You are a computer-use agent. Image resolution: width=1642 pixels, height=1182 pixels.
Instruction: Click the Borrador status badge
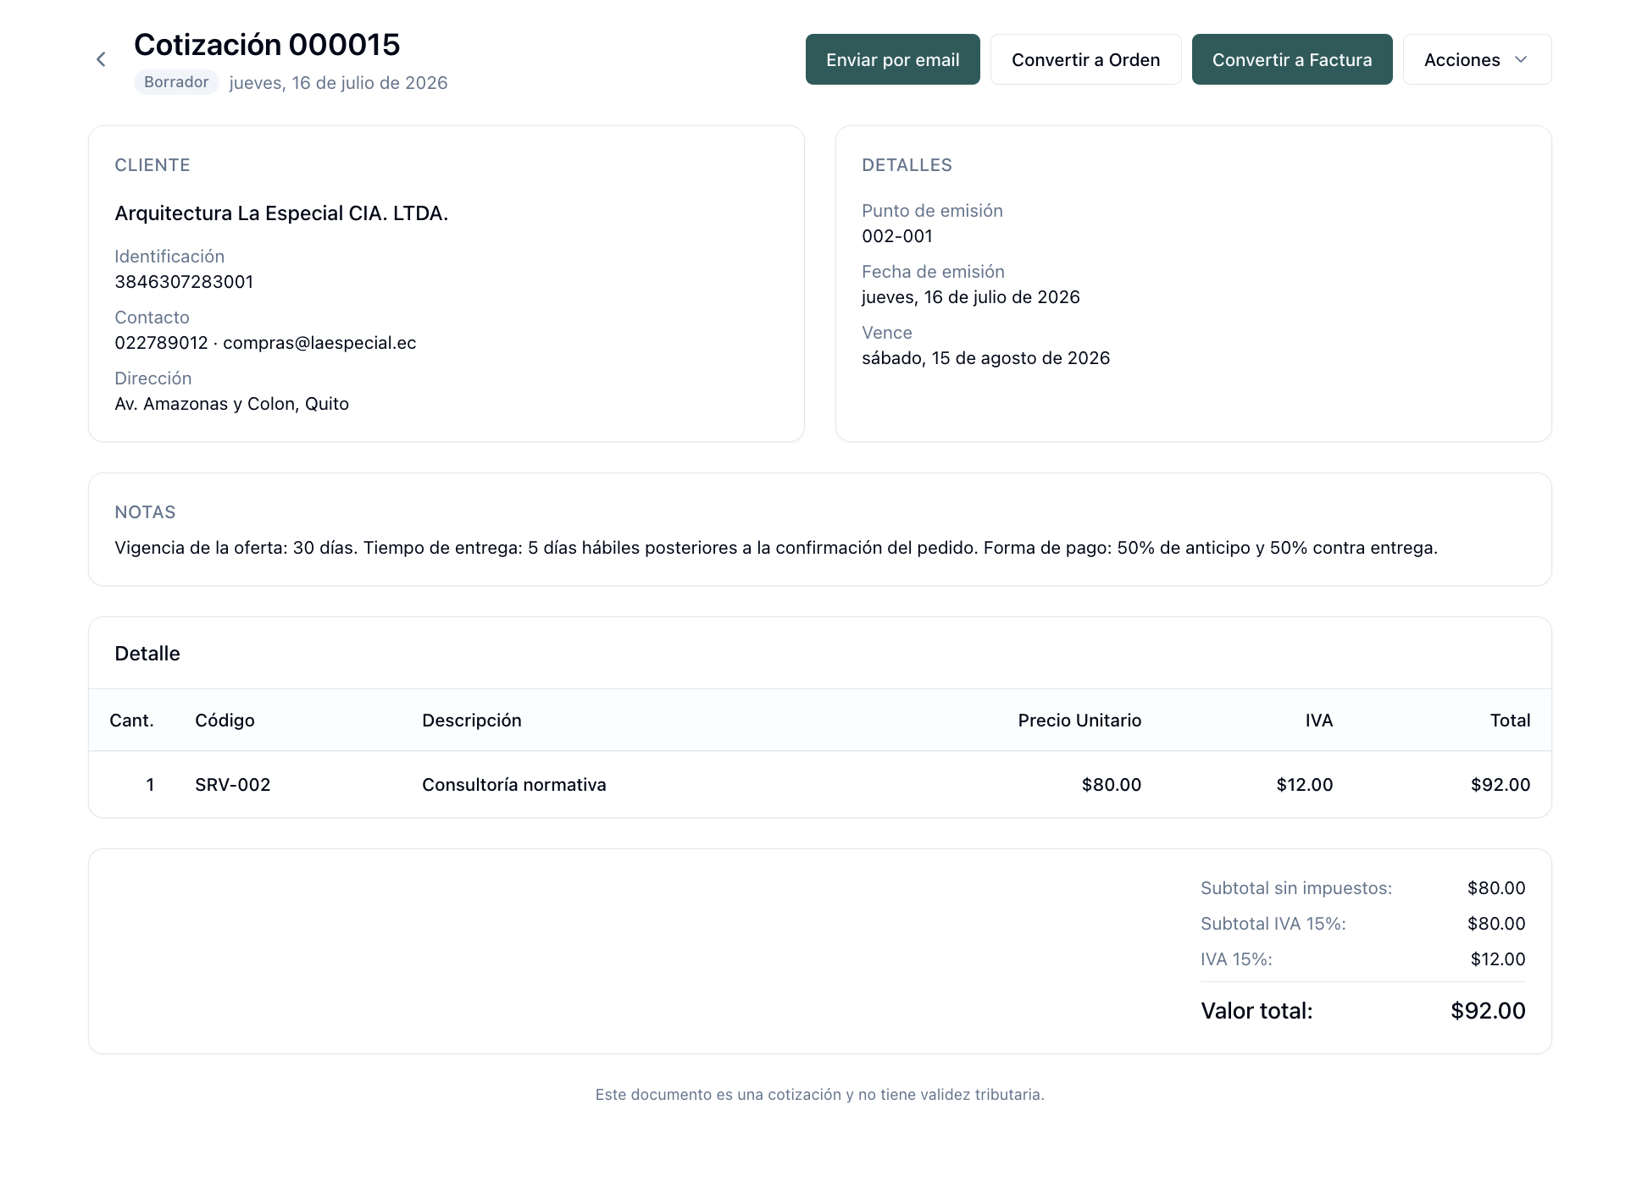coord(176,82)
